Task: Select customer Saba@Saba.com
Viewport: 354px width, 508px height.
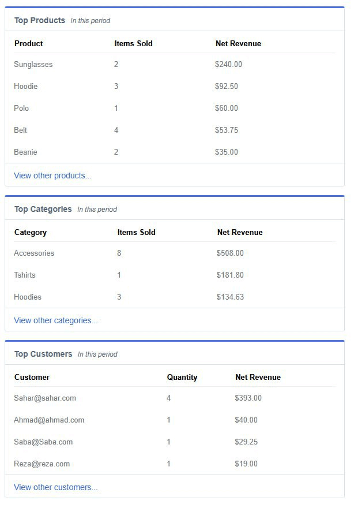Action: pos(43,442)
